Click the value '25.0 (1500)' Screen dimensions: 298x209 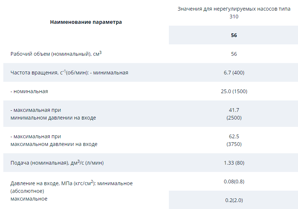click(x=234, y=91)
